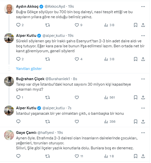The image size is (151, 163).
Task: Bookmark Alper Kutlu's İstanbul yaşanacak tweet
Action: (135, 121)
